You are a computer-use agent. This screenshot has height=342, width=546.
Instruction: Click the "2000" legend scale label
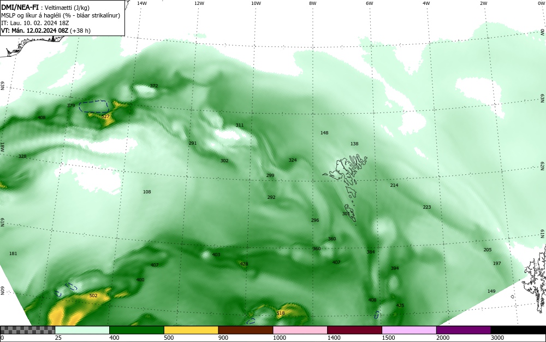(443, 338)
